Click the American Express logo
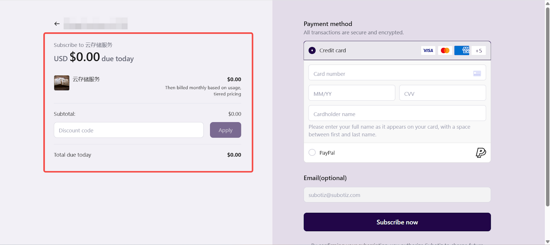550x245 pixels. 462,50
